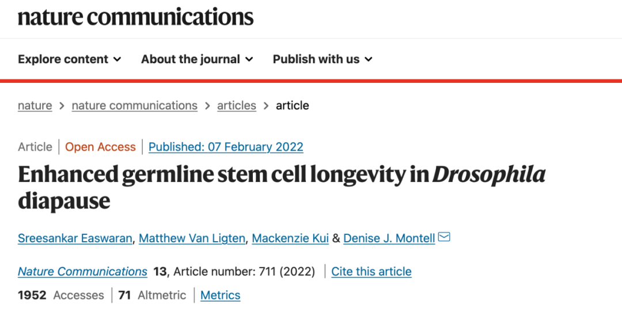Click Cite this article
622x324 pixels.
click(371, 271)
